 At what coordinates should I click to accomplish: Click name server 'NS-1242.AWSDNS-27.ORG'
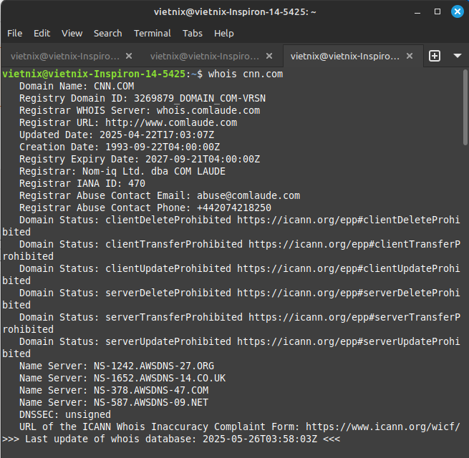[154, 366]
